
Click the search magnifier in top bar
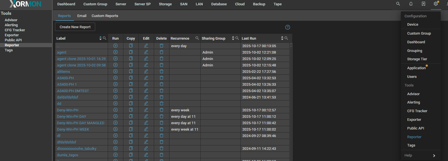(398, 4)
